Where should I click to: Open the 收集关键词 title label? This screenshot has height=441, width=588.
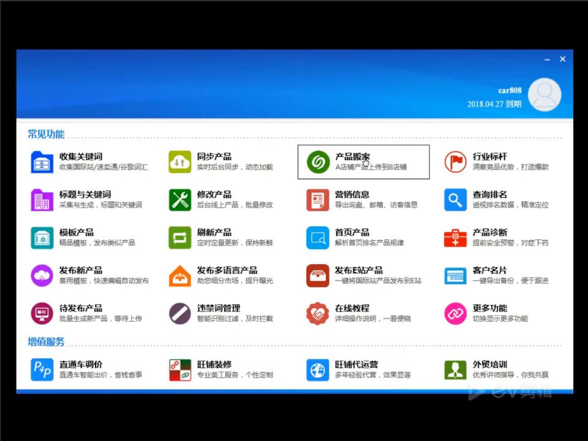point(81,156)
